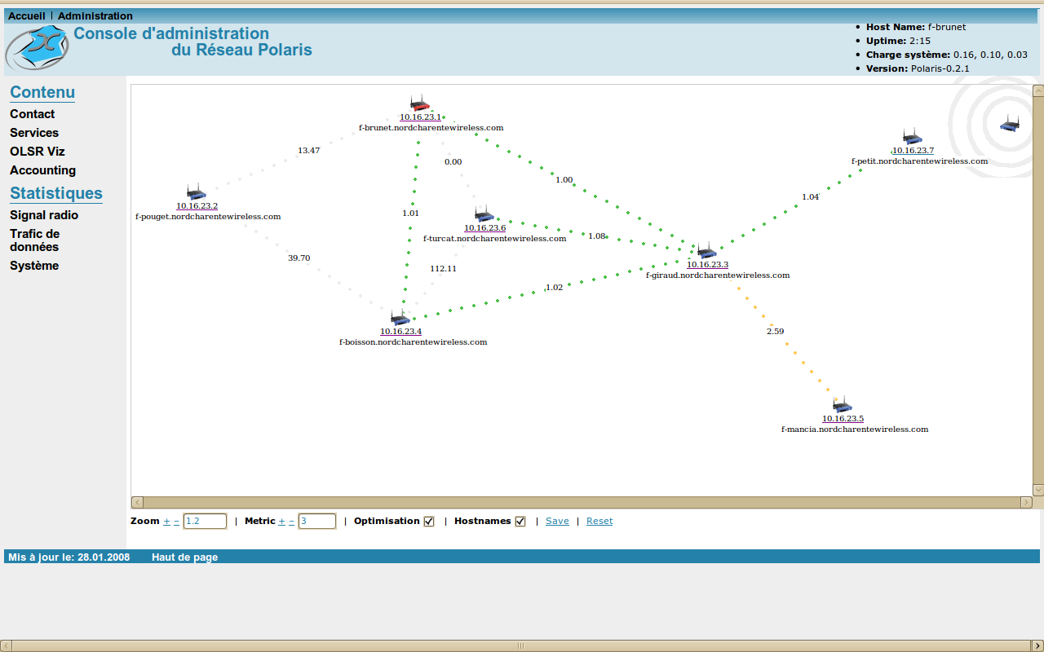Select the f-pouget router node icon
The image size is (1044, 652).
tap(196, 192)
